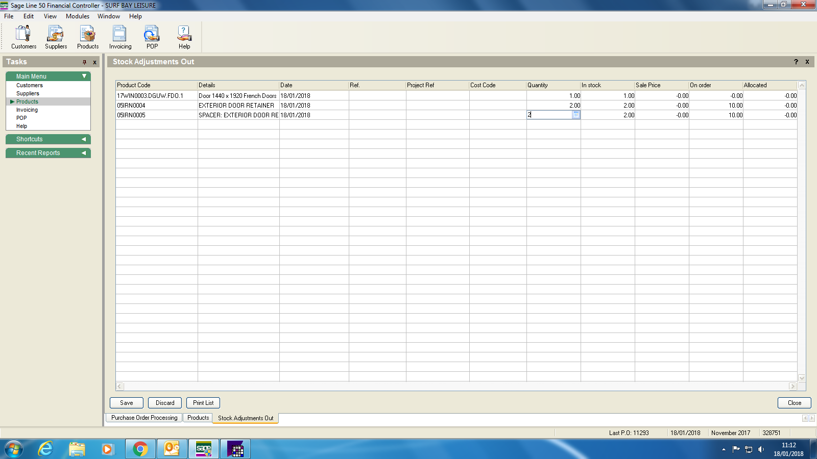Viewport: 817px width, 459px height.
Task: Expand the Shortcuts section
Action: click(84, 139)
